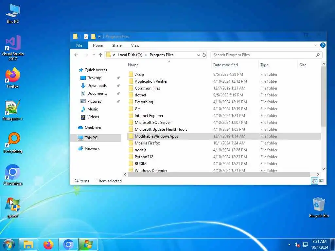The image size is (335, 251).
Task: Go back with the Back arrow
Action: pos(76,55)
